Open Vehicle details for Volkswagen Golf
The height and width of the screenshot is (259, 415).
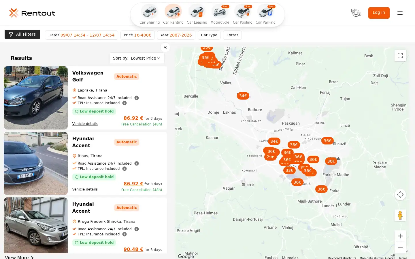click(x=85, y=124)
